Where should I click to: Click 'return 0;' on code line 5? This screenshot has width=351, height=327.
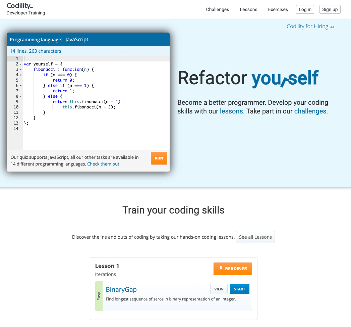click(x=63, y=80)
